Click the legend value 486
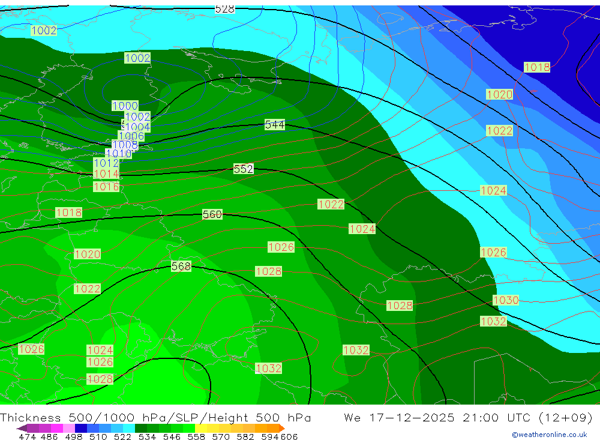 [x=49, y=436]
